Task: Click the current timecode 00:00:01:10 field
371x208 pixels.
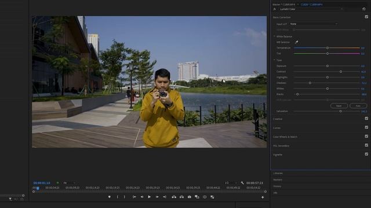Action: click(42, 183)
